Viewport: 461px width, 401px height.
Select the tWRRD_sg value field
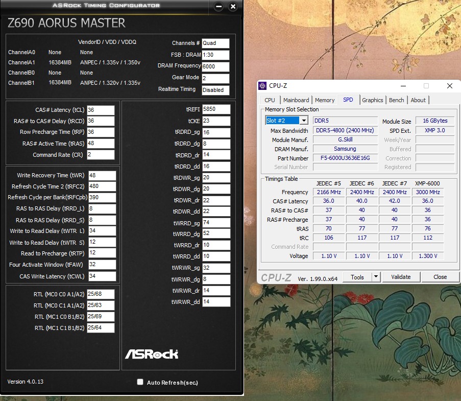click(216, 223)
